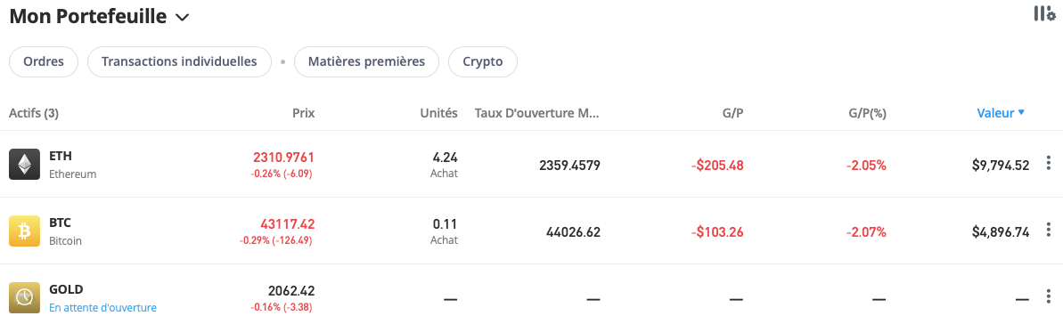Open the En attente d'ouverture link
Screen dimensions: 1063x324
[x=103, y=307]
